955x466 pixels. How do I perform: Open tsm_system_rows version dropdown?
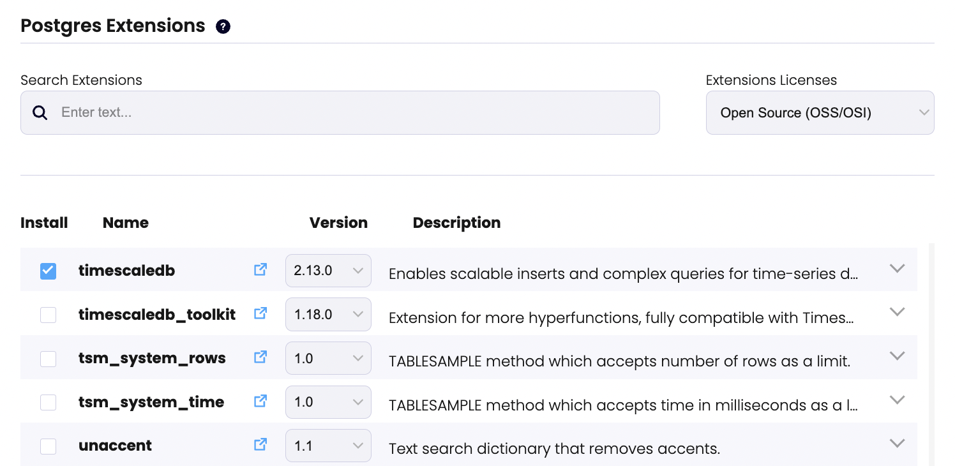point(328,358)
